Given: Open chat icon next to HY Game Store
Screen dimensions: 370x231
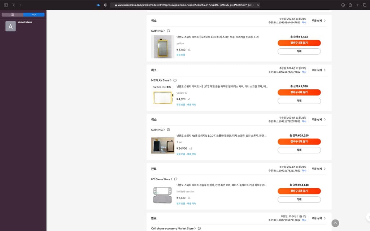Looking at the screenshot, I should pos(176,179).
